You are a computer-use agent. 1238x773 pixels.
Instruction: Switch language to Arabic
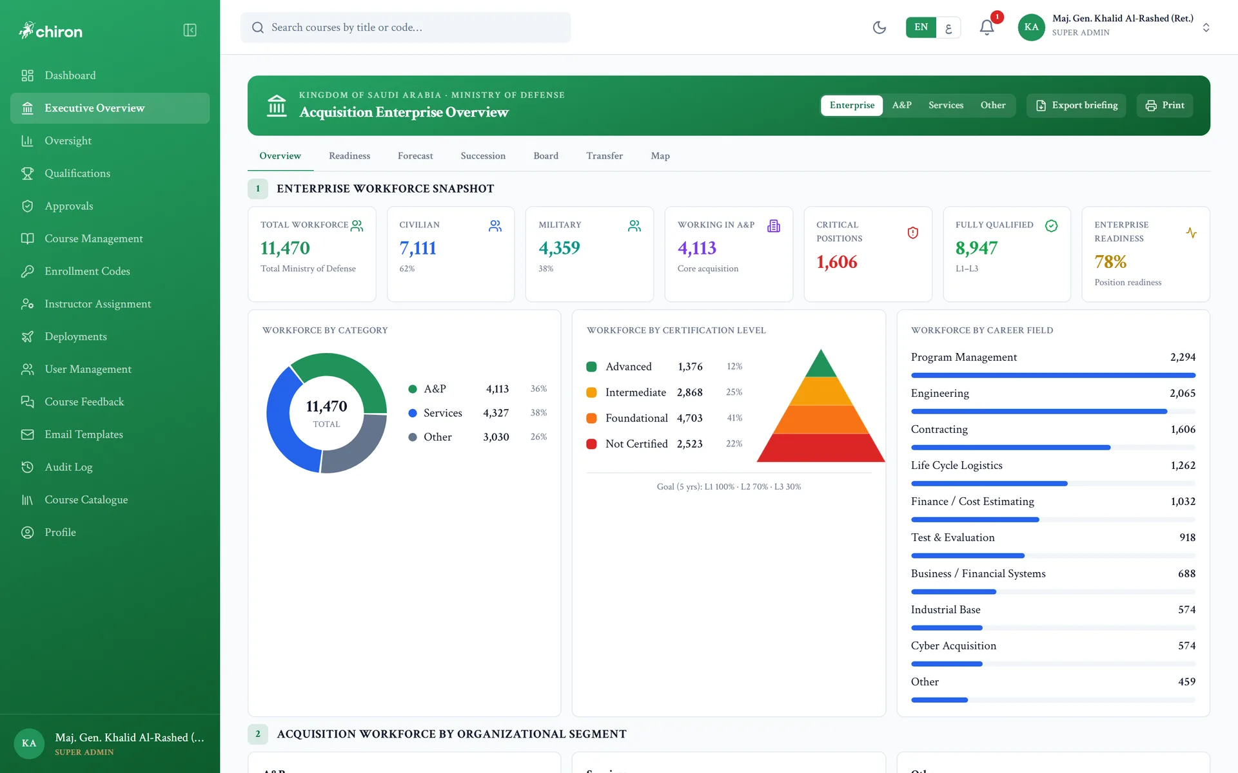(948, 28)
